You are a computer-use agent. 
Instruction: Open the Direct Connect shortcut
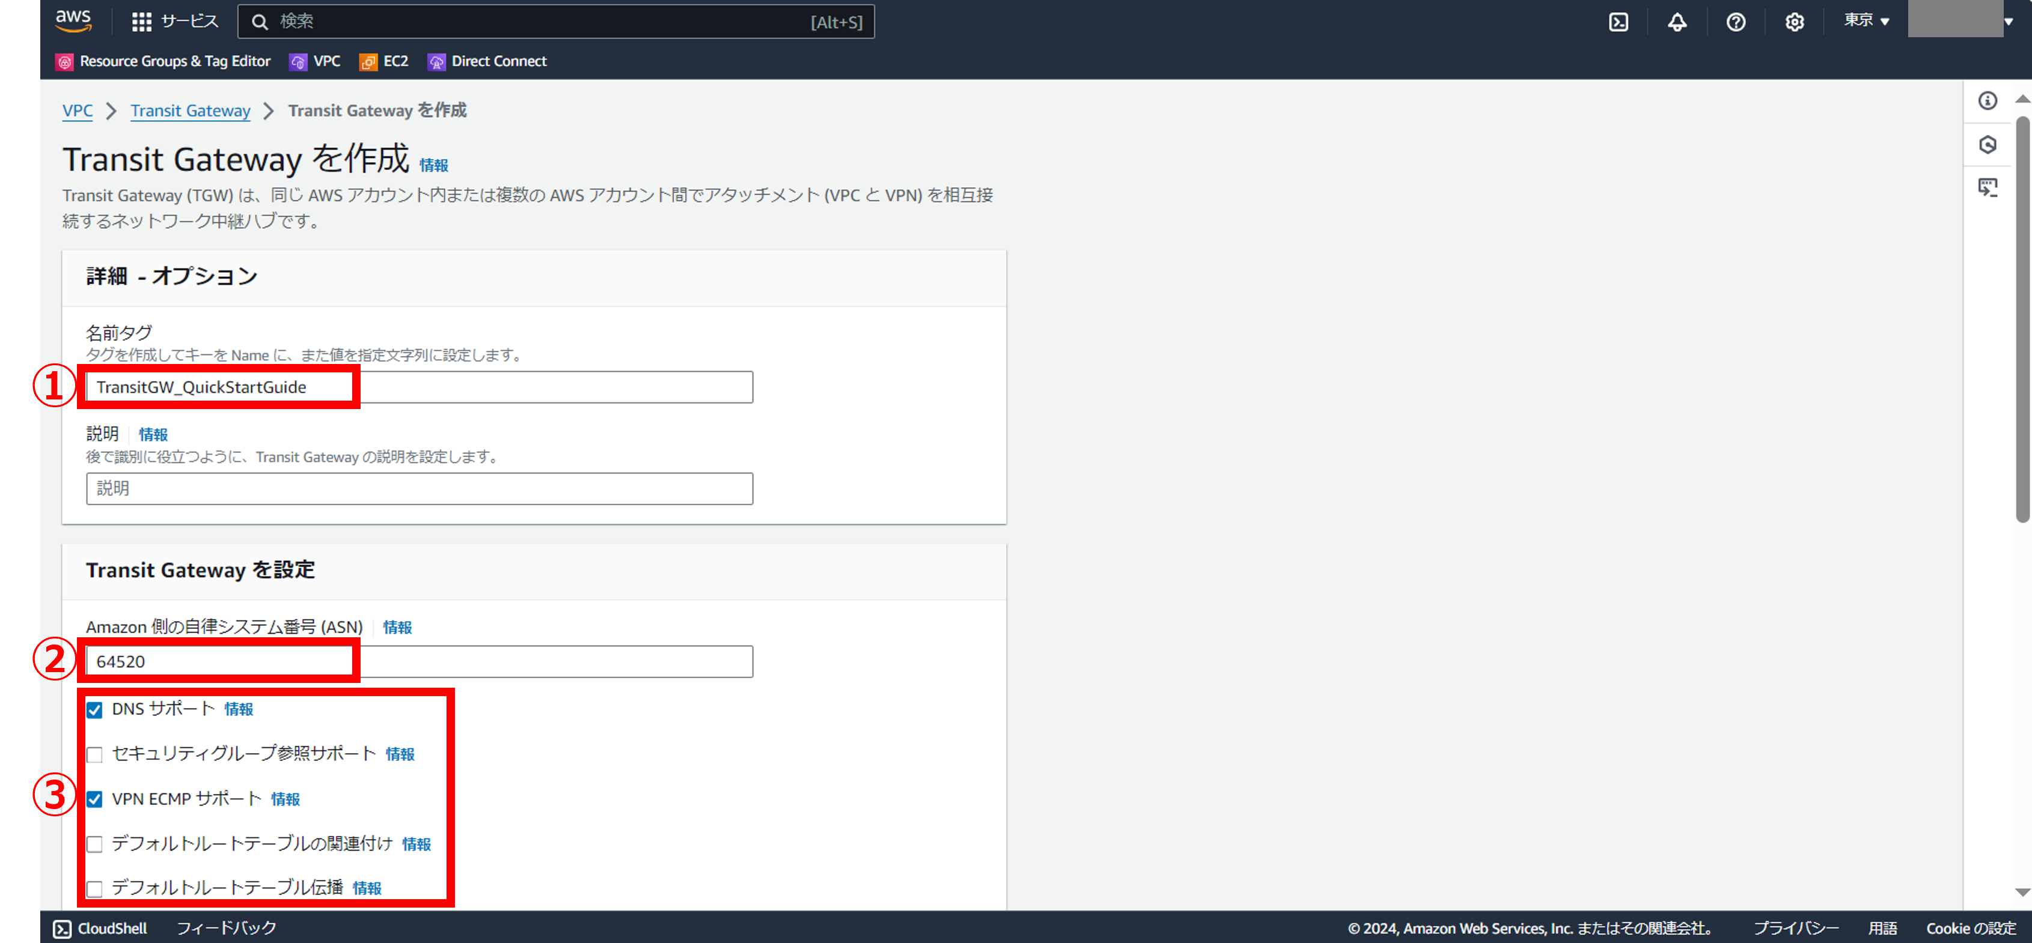[499, 61]
